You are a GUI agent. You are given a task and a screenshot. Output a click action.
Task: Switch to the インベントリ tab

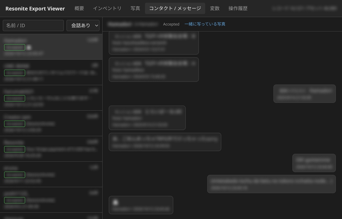(107, 8)
